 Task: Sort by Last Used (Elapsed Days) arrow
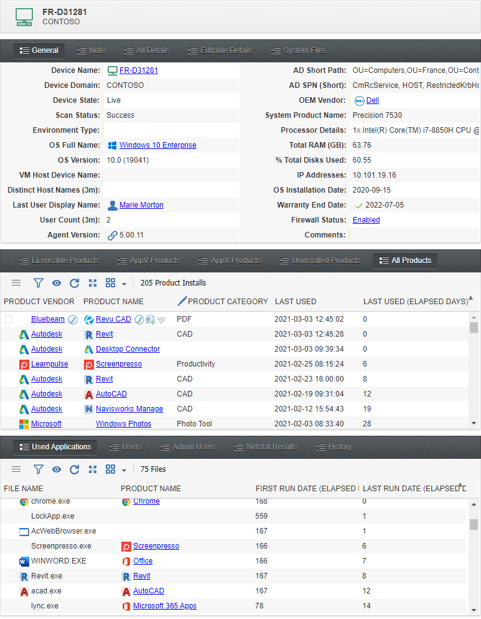(470, 298)
